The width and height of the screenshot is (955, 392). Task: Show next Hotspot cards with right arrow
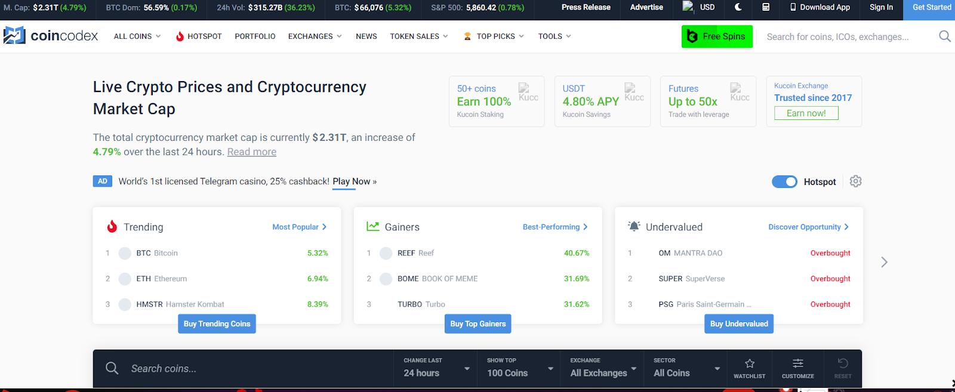click(884, 262)
